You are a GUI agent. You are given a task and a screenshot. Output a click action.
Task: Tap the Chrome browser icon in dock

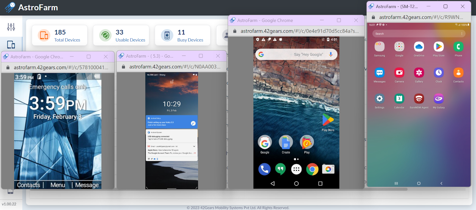[312, 169]
